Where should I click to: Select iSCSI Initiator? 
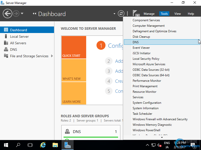[x=141, y=53]
